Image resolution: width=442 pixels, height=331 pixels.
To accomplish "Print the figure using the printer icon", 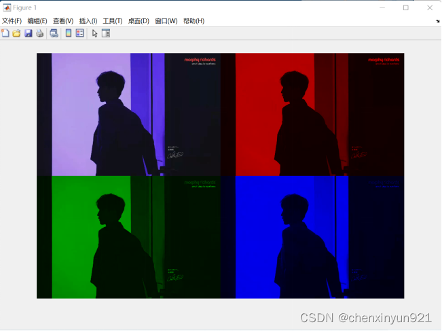I will [x=40, y=33].
